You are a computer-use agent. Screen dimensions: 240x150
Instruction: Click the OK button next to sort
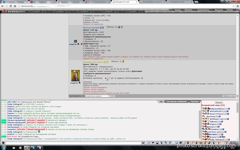tap(113, 96)
